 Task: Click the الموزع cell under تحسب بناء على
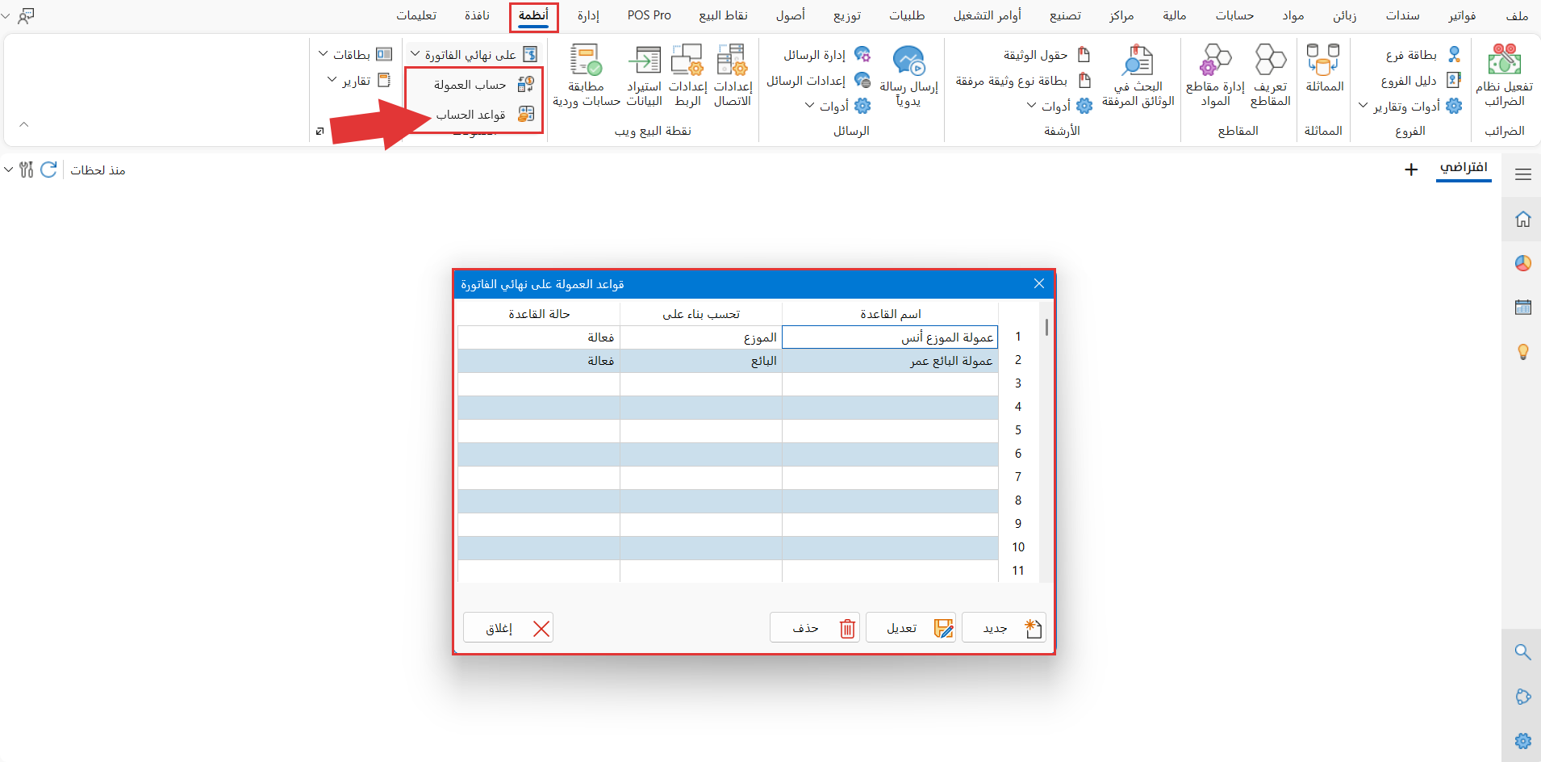(x=701, y=337)
